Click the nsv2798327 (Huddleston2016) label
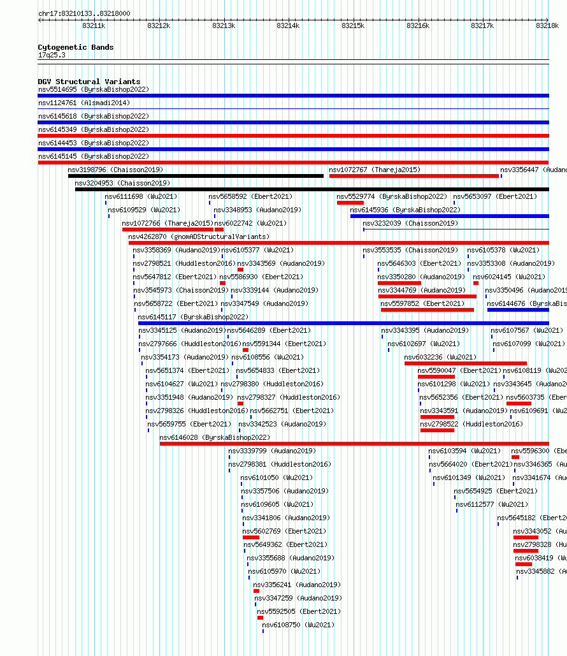The height and width of the screenshot is (656, 567). 289,397
